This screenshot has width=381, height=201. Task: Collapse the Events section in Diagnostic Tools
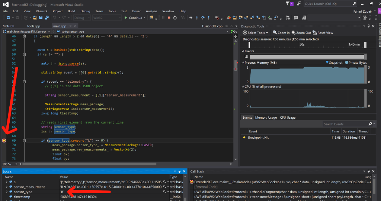tap(243, 51)
